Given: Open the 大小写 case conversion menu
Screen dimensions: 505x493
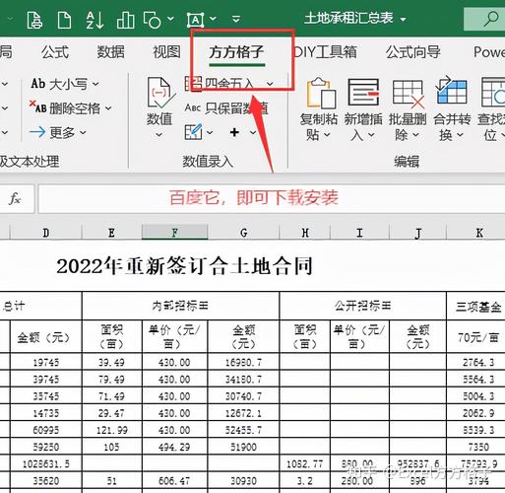Looking at the screenshot, I should click(x=65, y=84).
